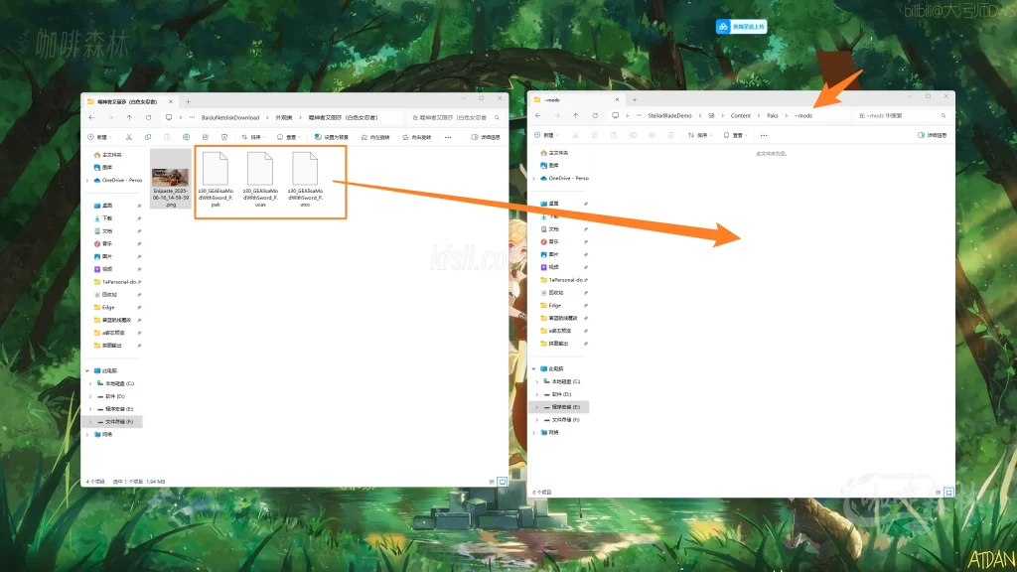Open the Music folder in left window sidebar

(103, 244)
